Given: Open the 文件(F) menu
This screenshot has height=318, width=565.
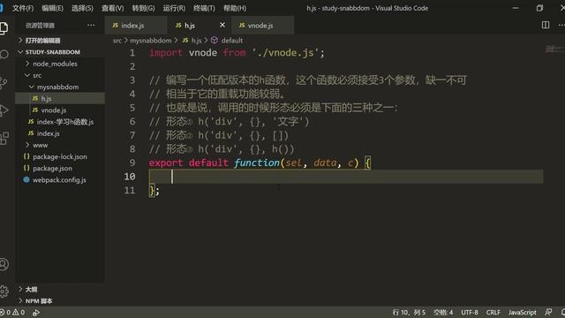Looking at the screenshot, I should 23,8.
